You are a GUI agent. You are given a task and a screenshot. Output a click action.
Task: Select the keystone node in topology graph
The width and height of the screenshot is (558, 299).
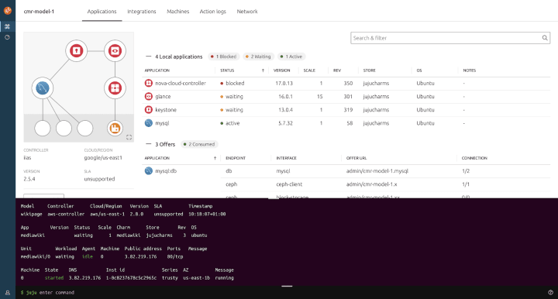click(x=76, y=51)
